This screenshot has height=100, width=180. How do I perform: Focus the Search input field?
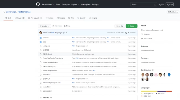143,4
